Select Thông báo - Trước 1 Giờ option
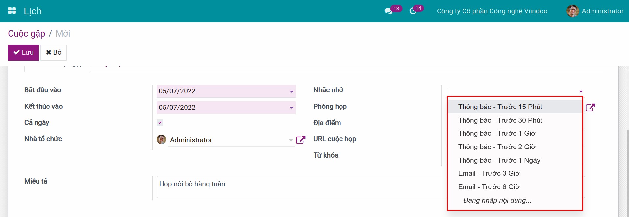 pos(515,133)
